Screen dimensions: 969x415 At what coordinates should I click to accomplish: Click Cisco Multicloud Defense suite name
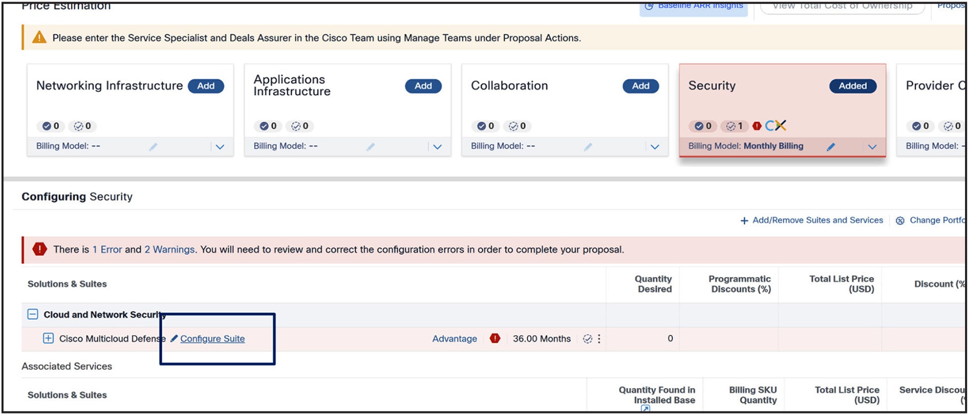point(112,339)
